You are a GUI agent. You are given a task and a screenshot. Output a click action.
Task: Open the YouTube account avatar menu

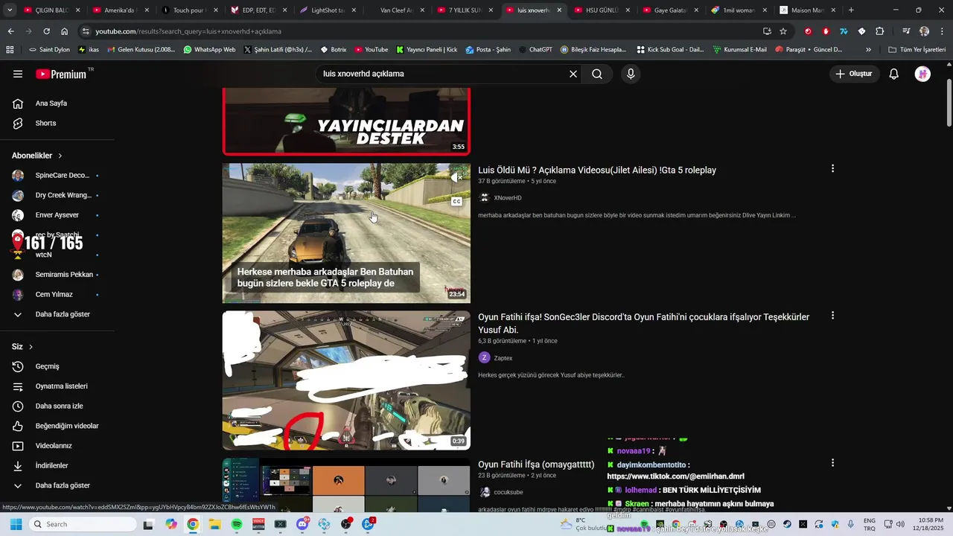[922, 74]
